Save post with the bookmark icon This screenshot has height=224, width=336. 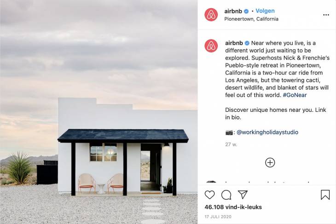(x=325, y=195)
